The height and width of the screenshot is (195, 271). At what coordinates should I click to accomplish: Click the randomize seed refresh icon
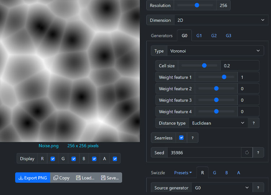click(x=247, y=153)
